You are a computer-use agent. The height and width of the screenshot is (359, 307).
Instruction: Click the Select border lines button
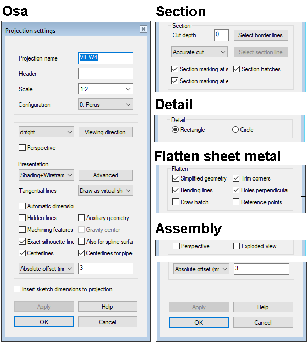(261, 35)
